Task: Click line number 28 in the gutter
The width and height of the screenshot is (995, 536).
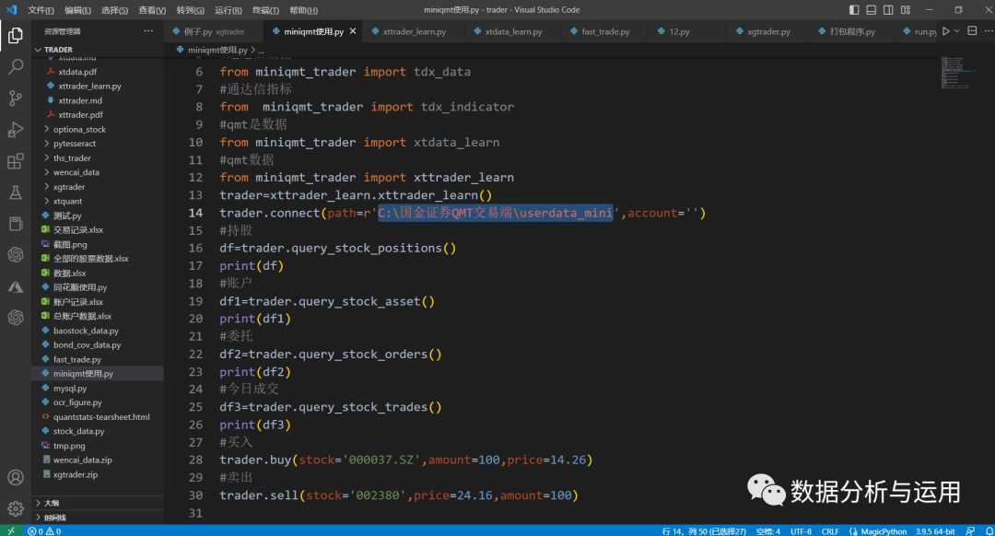Action: tap(195, 460)
